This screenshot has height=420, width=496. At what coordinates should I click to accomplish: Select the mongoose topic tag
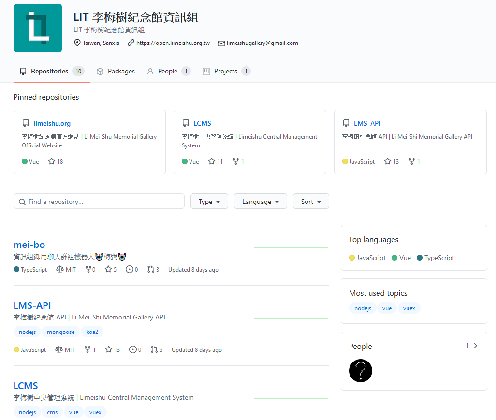point(61,332)
